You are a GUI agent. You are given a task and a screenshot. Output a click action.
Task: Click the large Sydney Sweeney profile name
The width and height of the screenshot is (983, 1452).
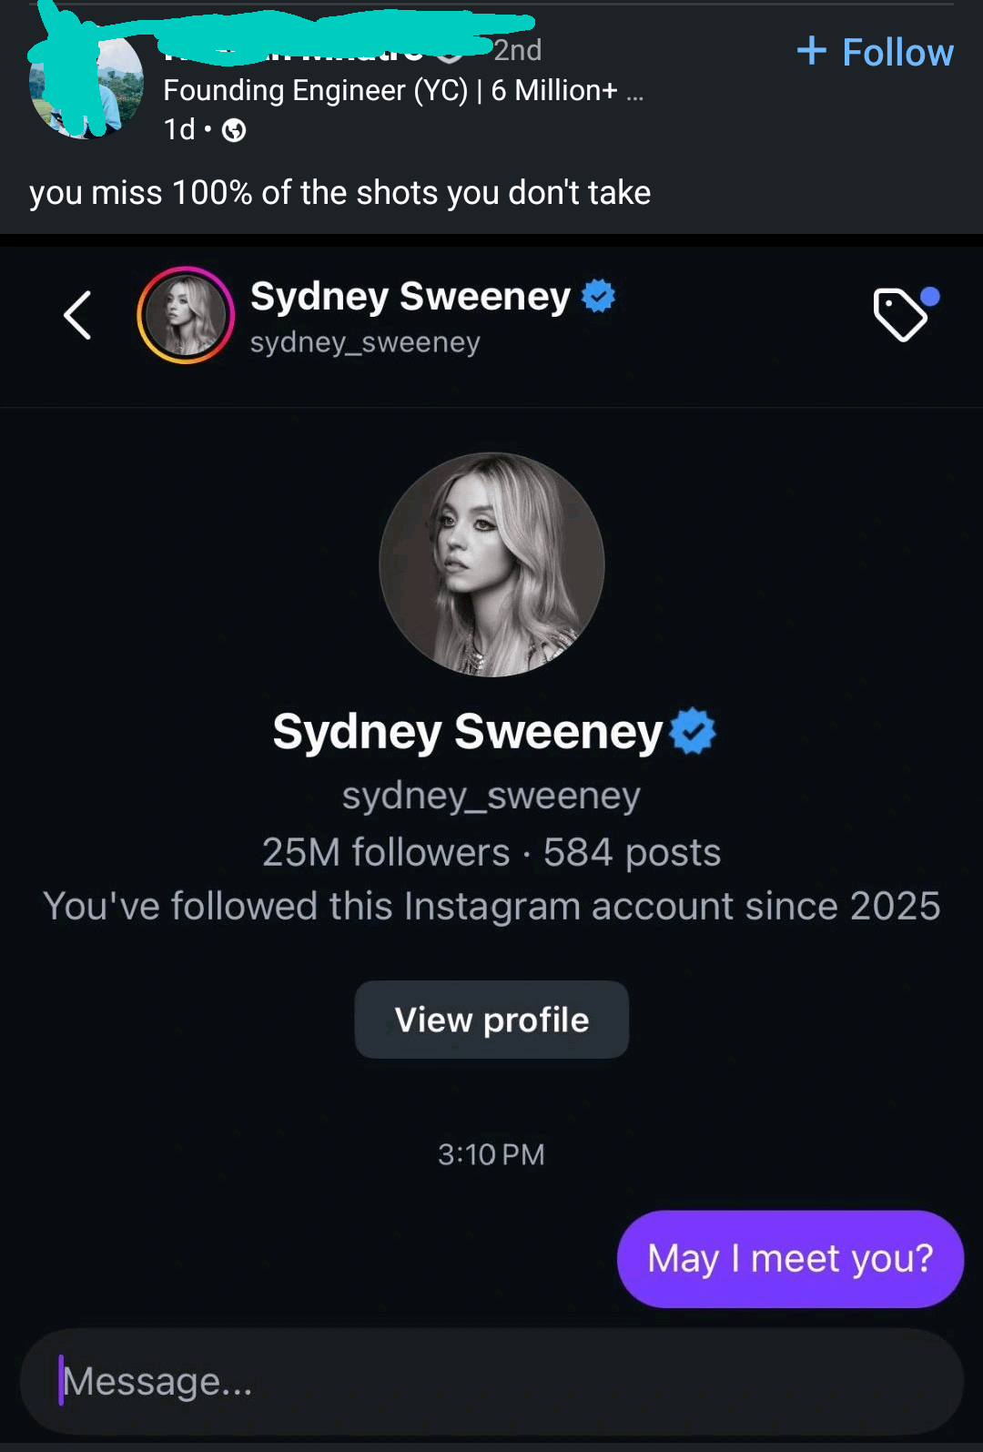[468, 731]
